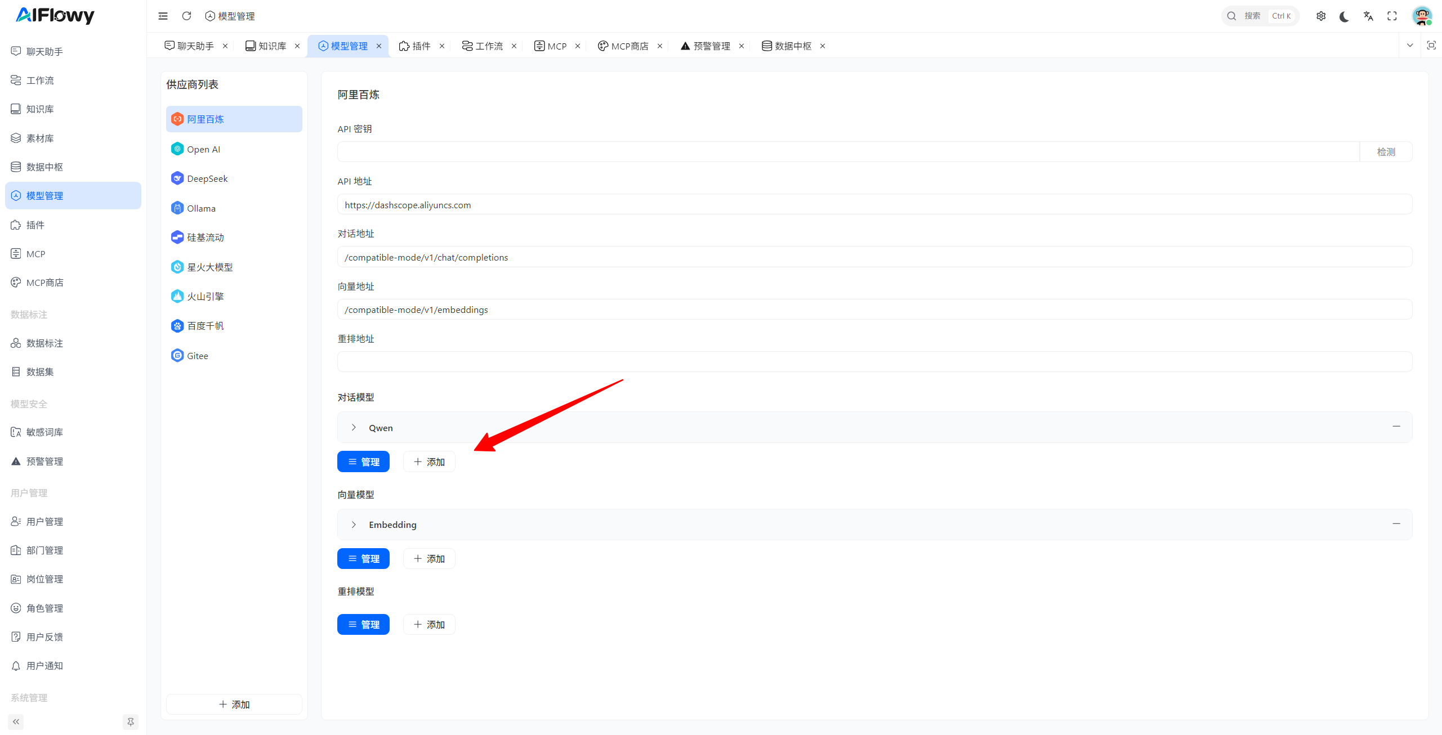The width and height of the screenshot is (1442, 735).
Task: Click 添加 button under 对话模型
Action: (429, 461)
